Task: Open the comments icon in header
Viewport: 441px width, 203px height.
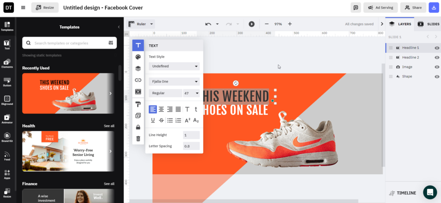Action: [356, 8]
